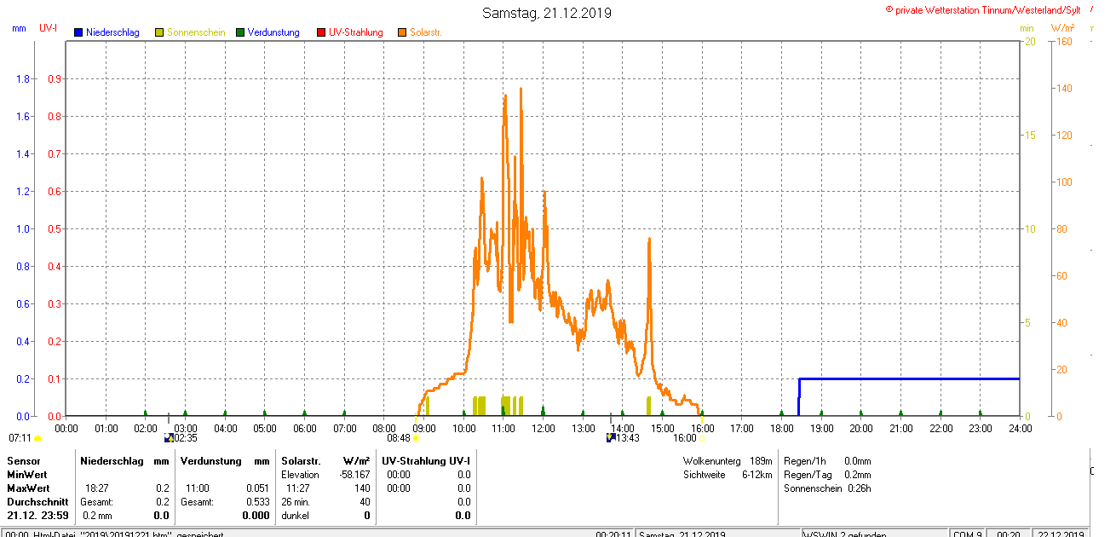Click the dunkel label in the Solarstr. column

point(296,516)
